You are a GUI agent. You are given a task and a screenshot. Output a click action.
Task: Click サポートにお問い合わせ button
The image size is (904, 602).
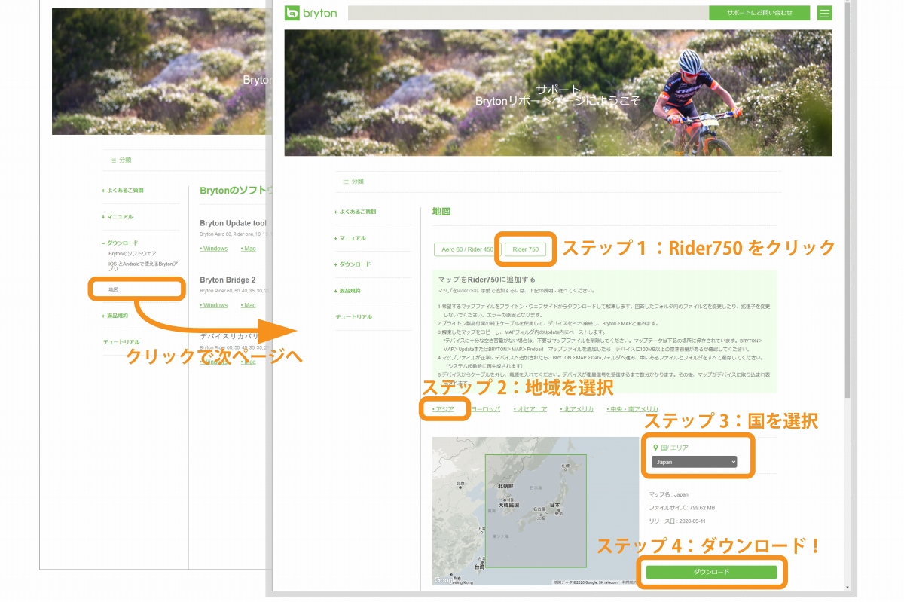pos(759,13)
